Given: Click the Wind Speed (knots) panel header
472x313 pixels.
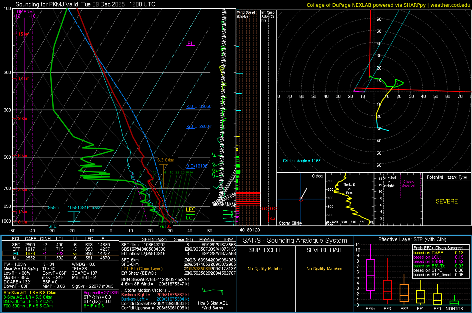Looking at the screenshot, I should pyautogui.click(x=246, y=14).
